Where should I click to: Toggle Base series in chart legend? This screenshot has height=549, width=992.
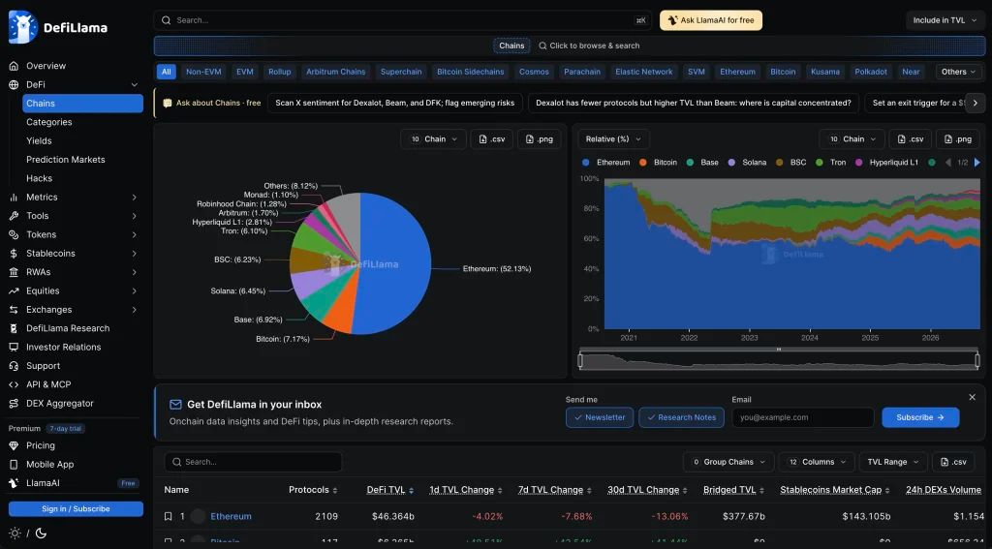coord(702,163)
